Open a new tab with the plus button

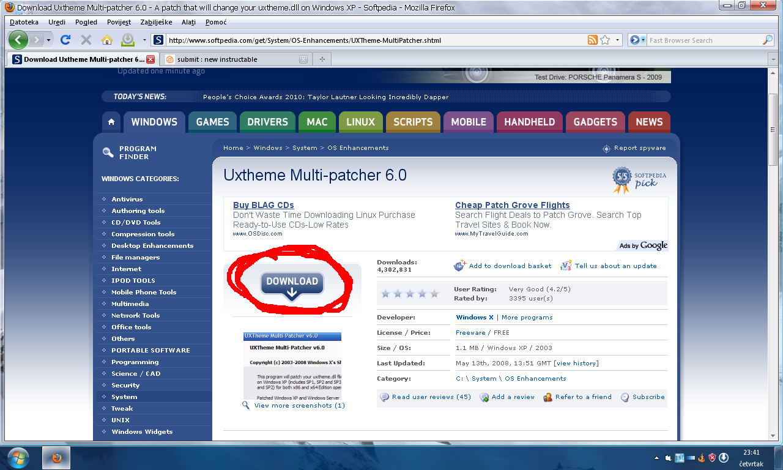[322, 59]
